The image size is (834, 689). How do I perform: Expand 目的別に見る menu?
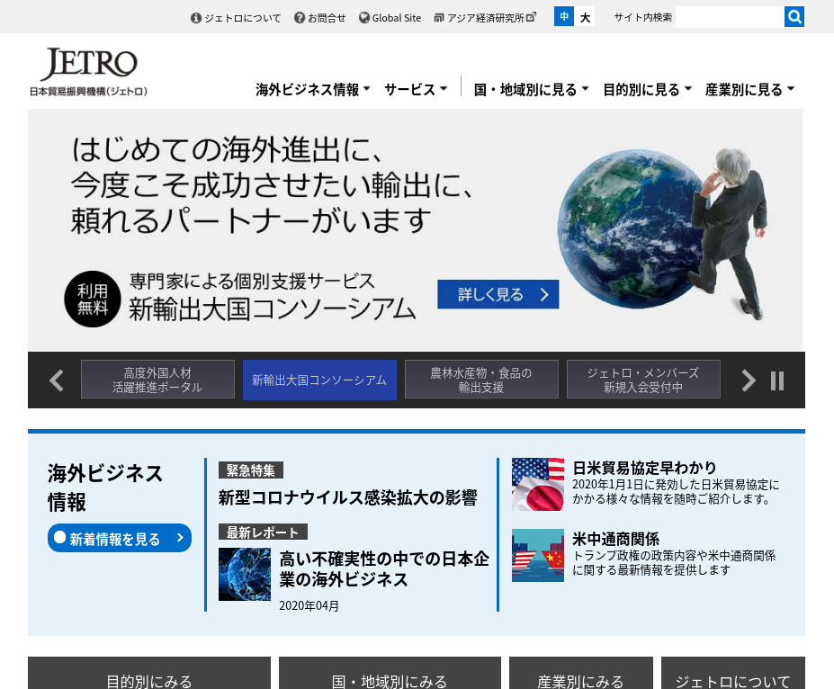(647, 89)
